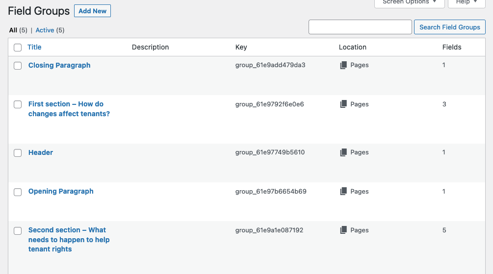Screen dimensions: 493x274
Task: Focus the field groups search box
Action: pos(360,27)
